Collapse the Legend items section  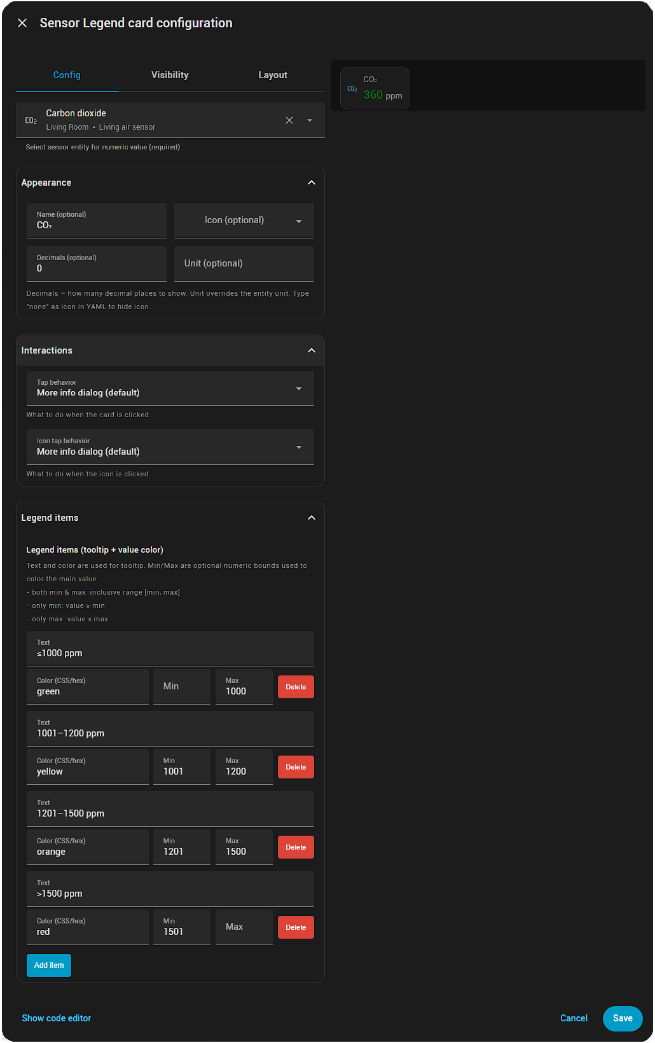(311, 518)
